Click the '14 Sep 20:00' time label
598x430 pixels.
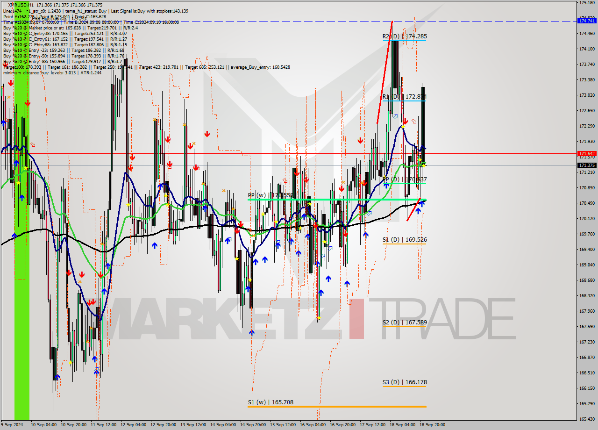253,425
